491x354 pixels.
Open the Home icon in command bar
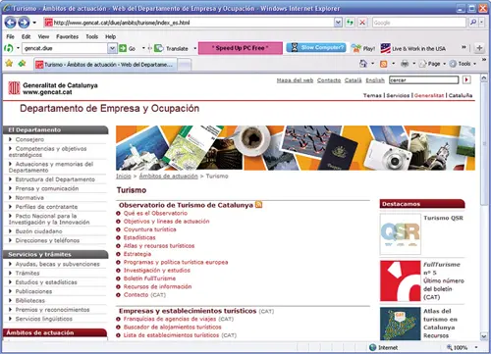click(363, 64)
